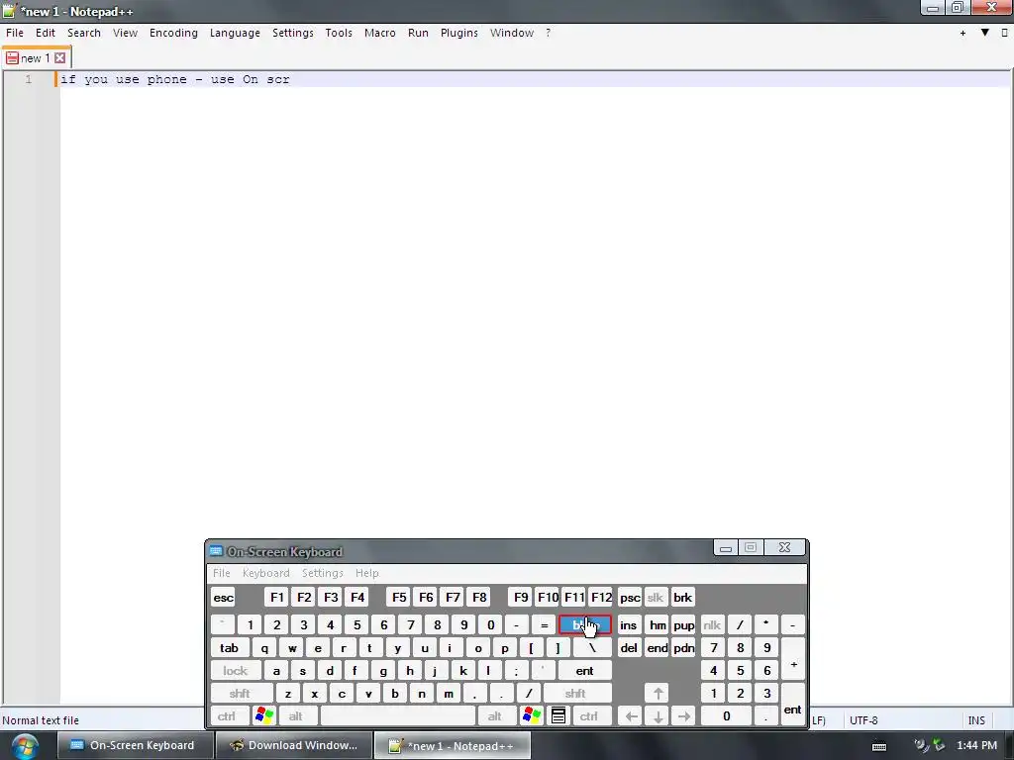1014x760 pixels.
Task: Open the Encoding menu
Action: click(173, 33)
